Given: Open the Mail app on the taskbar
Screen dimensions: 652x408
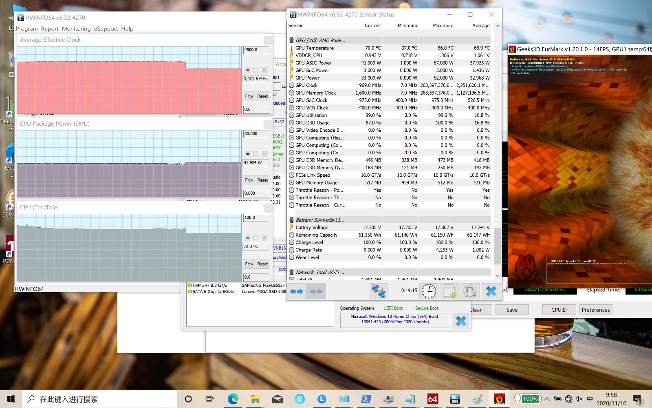Looking at the screenshot, I should tap(278, 399).
